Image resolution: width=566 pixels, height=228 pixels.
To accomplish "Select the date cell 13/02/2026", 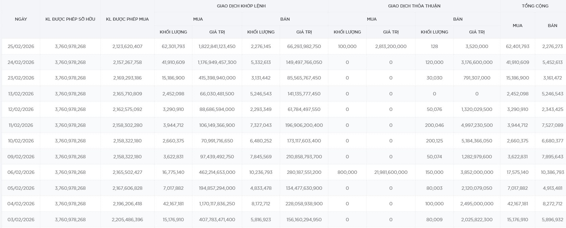I will tap(21, 94).
